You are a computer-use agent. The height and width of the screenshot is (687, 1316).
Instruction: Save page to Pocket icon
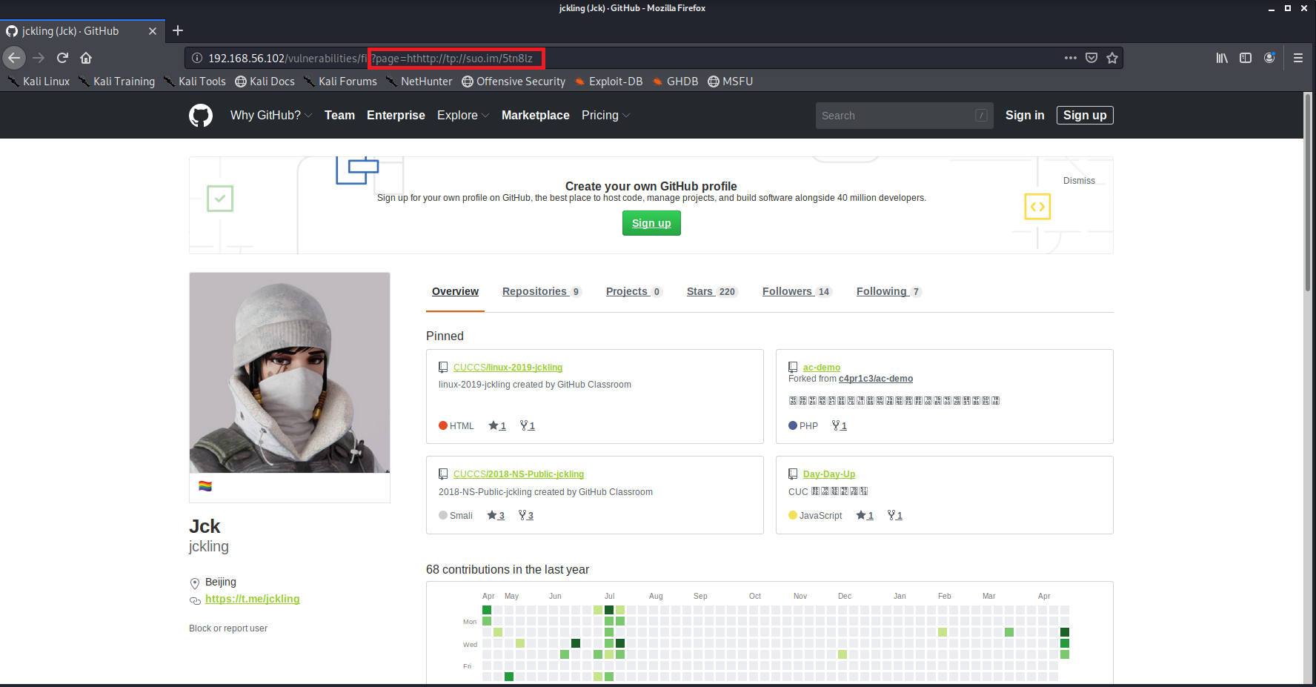pos(1091,58)
